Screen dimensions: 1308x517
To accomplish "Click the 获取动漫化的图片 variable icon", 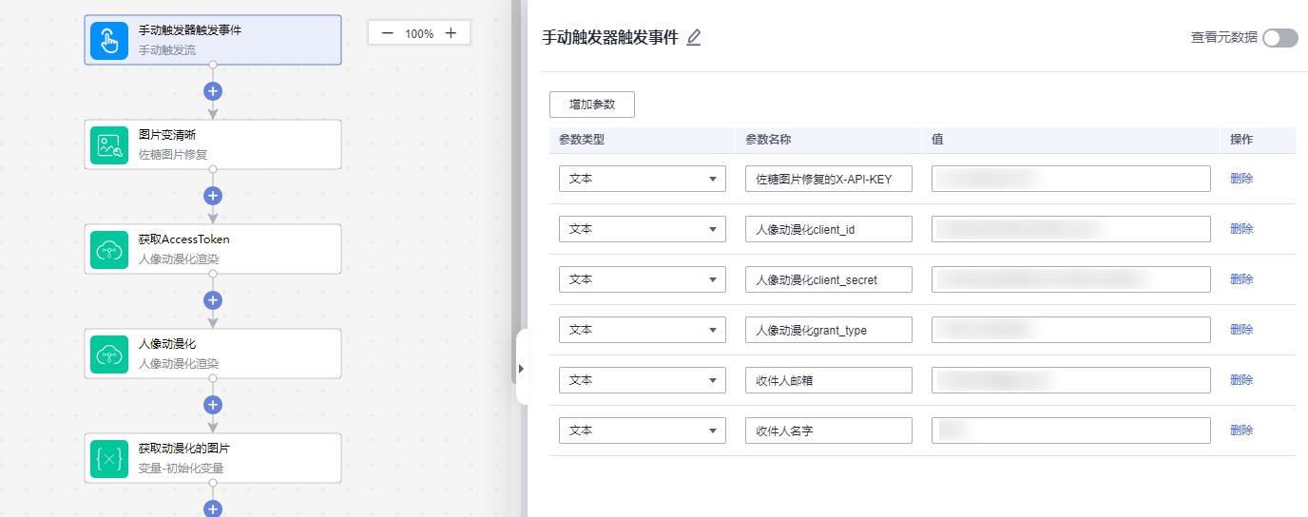I will [109, 458].
